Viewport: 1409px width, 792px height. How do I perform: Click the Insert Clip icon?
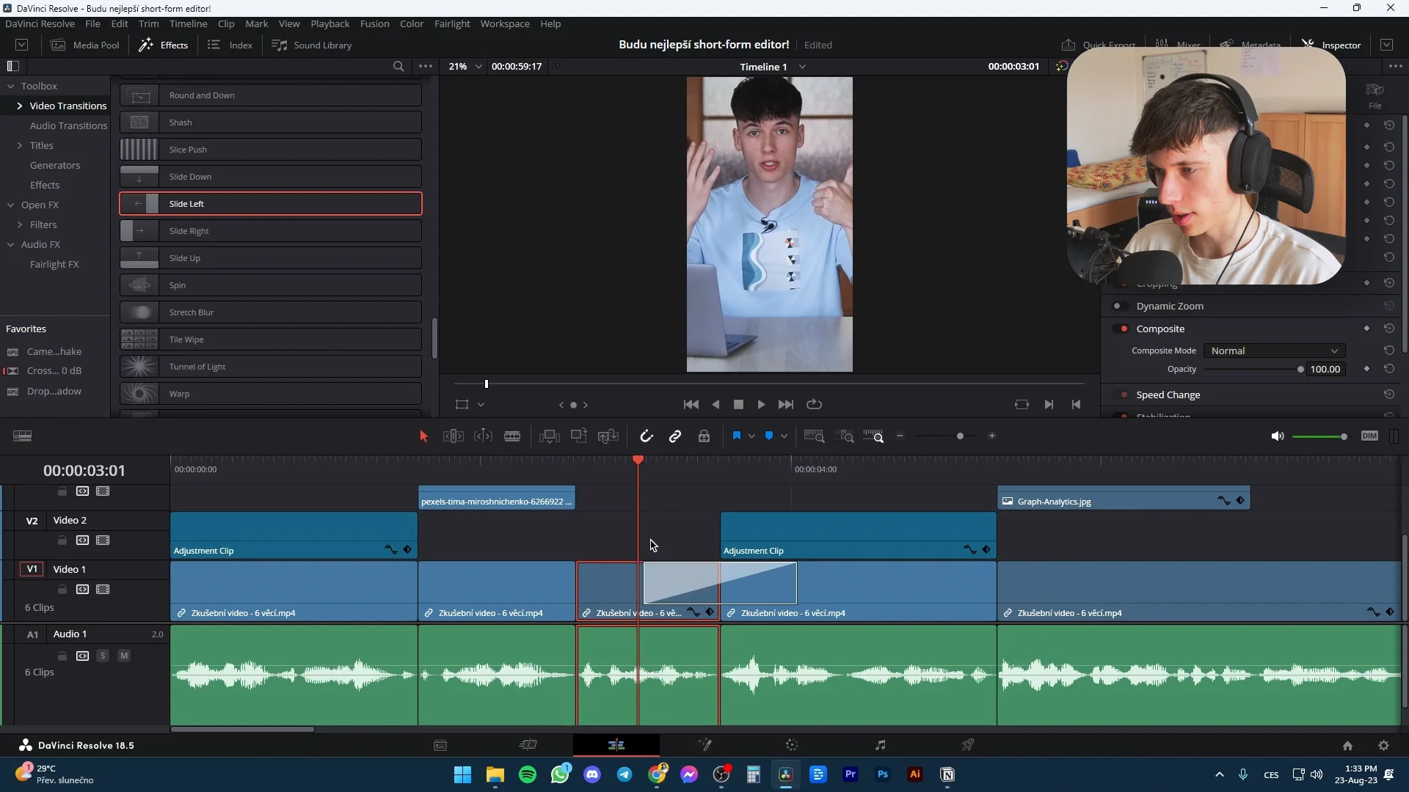click(x=549, y=436)
